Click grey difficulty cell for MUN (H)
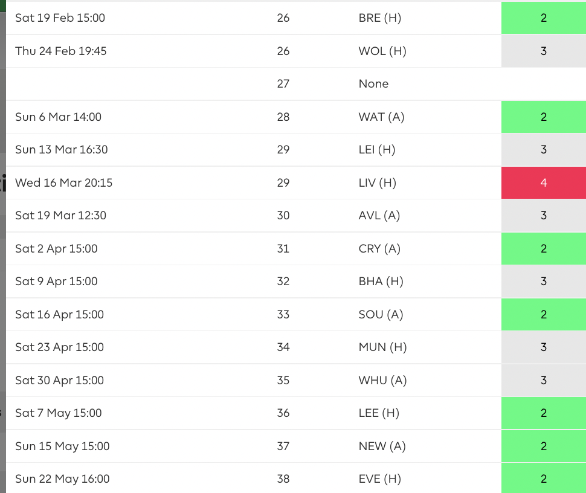 [x=543, y=347]
